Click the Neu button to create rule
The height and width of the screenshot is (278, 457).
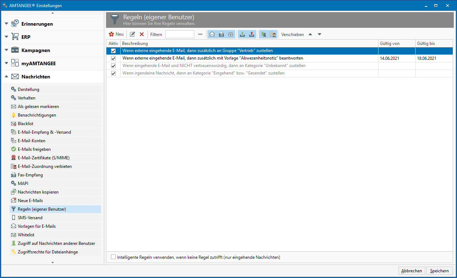tap(116, 34)
